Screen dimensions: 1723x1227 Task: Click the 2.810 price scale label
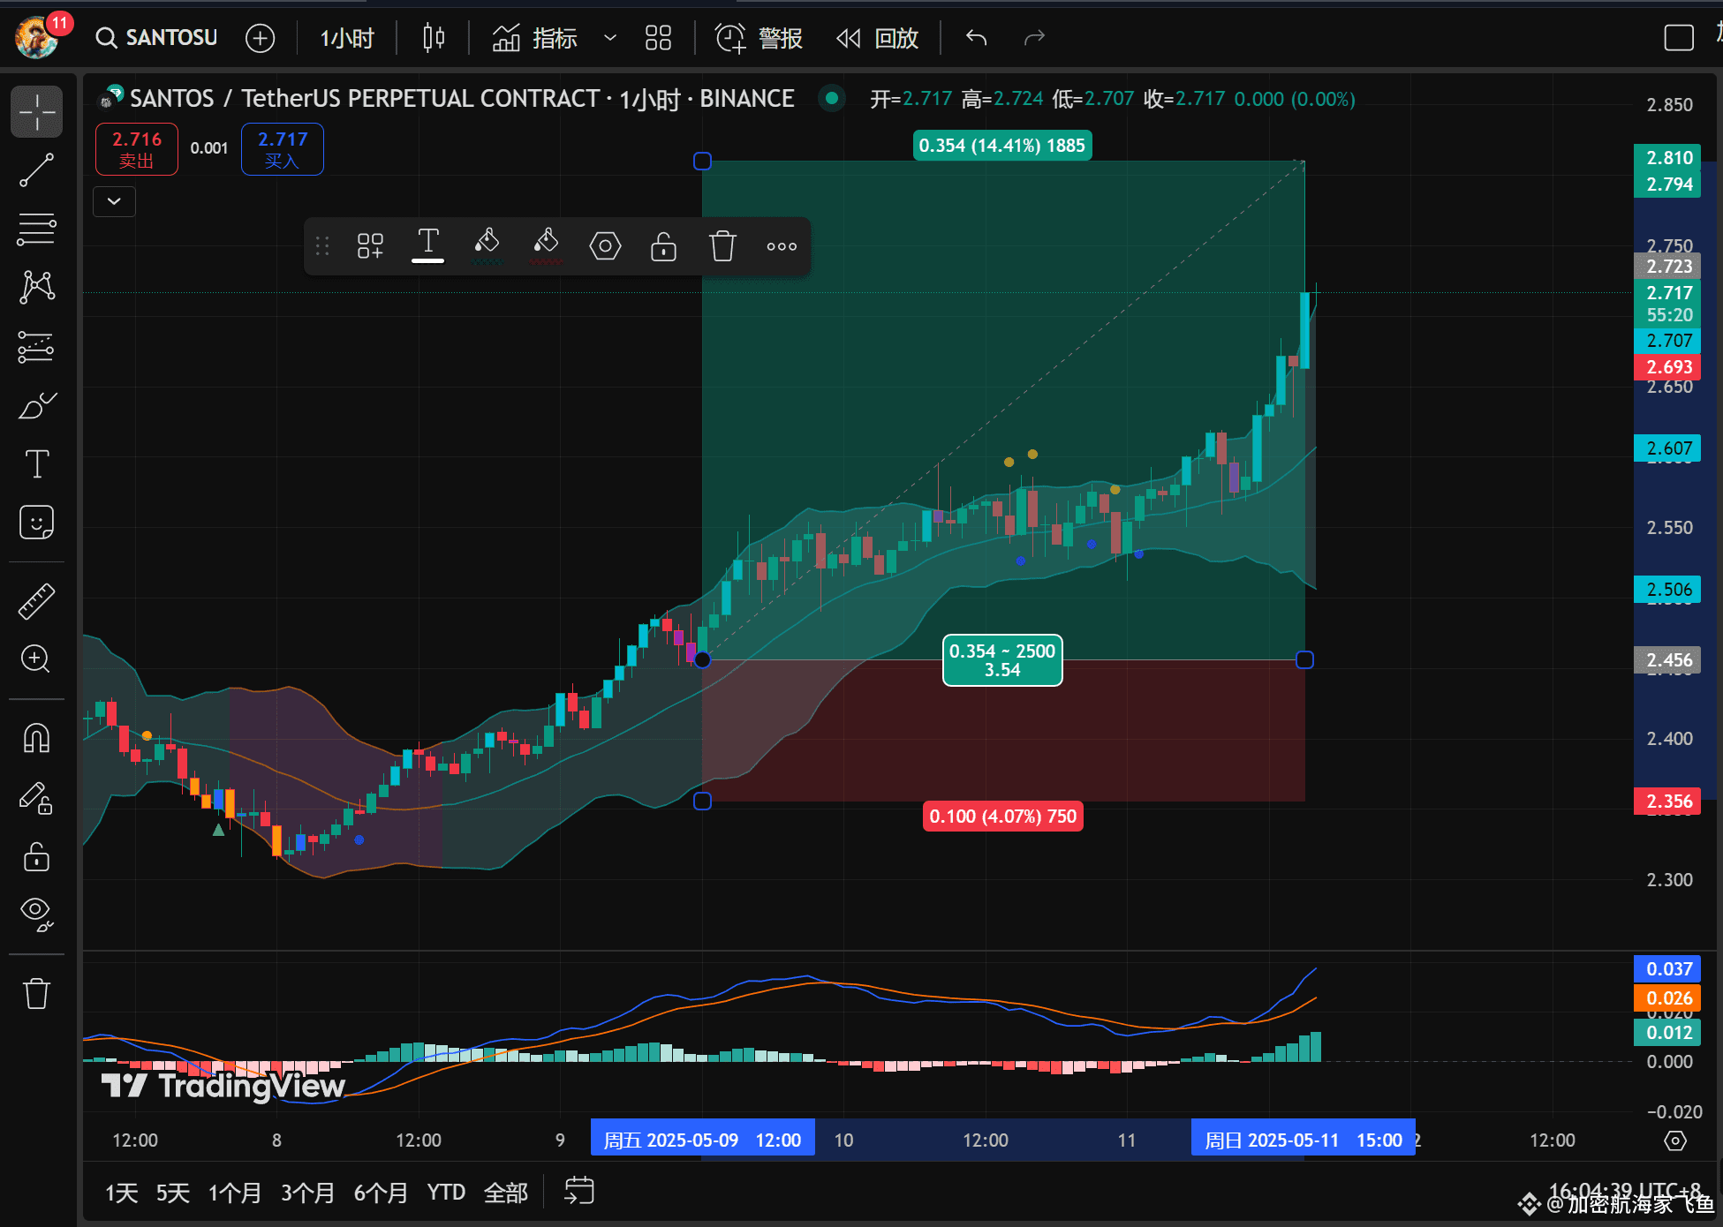coord(1667,157)
